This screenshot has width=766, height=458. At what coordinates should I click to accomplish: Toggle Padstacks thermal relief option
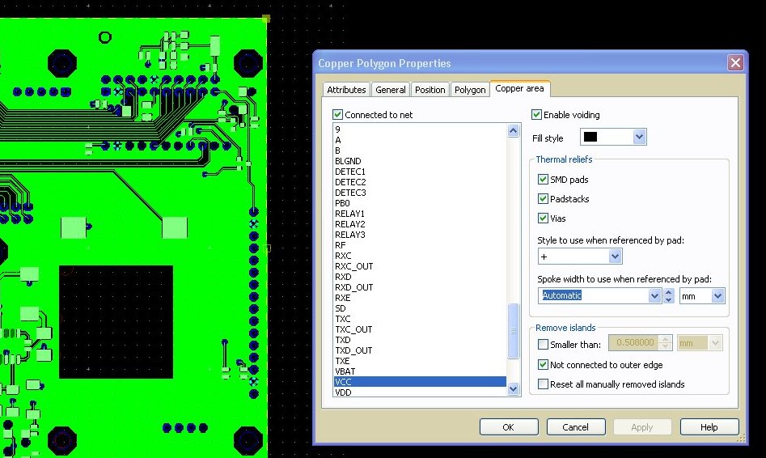pyautogui.click(x=544, y=199)
